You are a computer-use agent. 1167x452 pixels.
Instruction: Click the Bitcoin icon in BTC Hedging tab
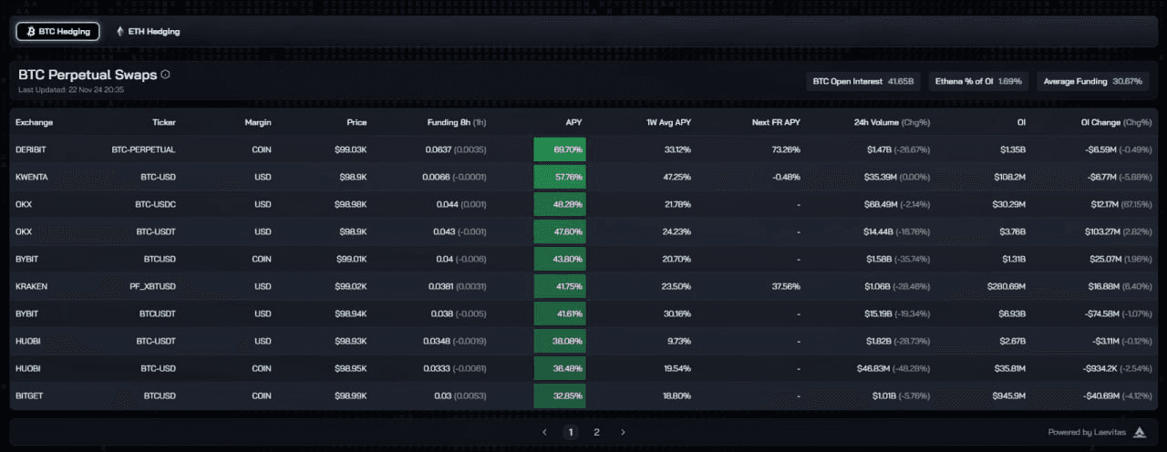[31, 31]
